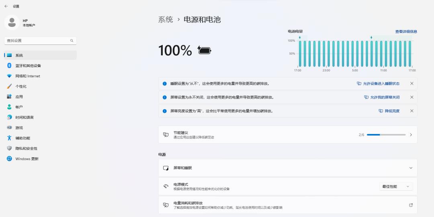Open Windows Update icon in sidebar
The image size is (434, 217).
coord(9,159)
